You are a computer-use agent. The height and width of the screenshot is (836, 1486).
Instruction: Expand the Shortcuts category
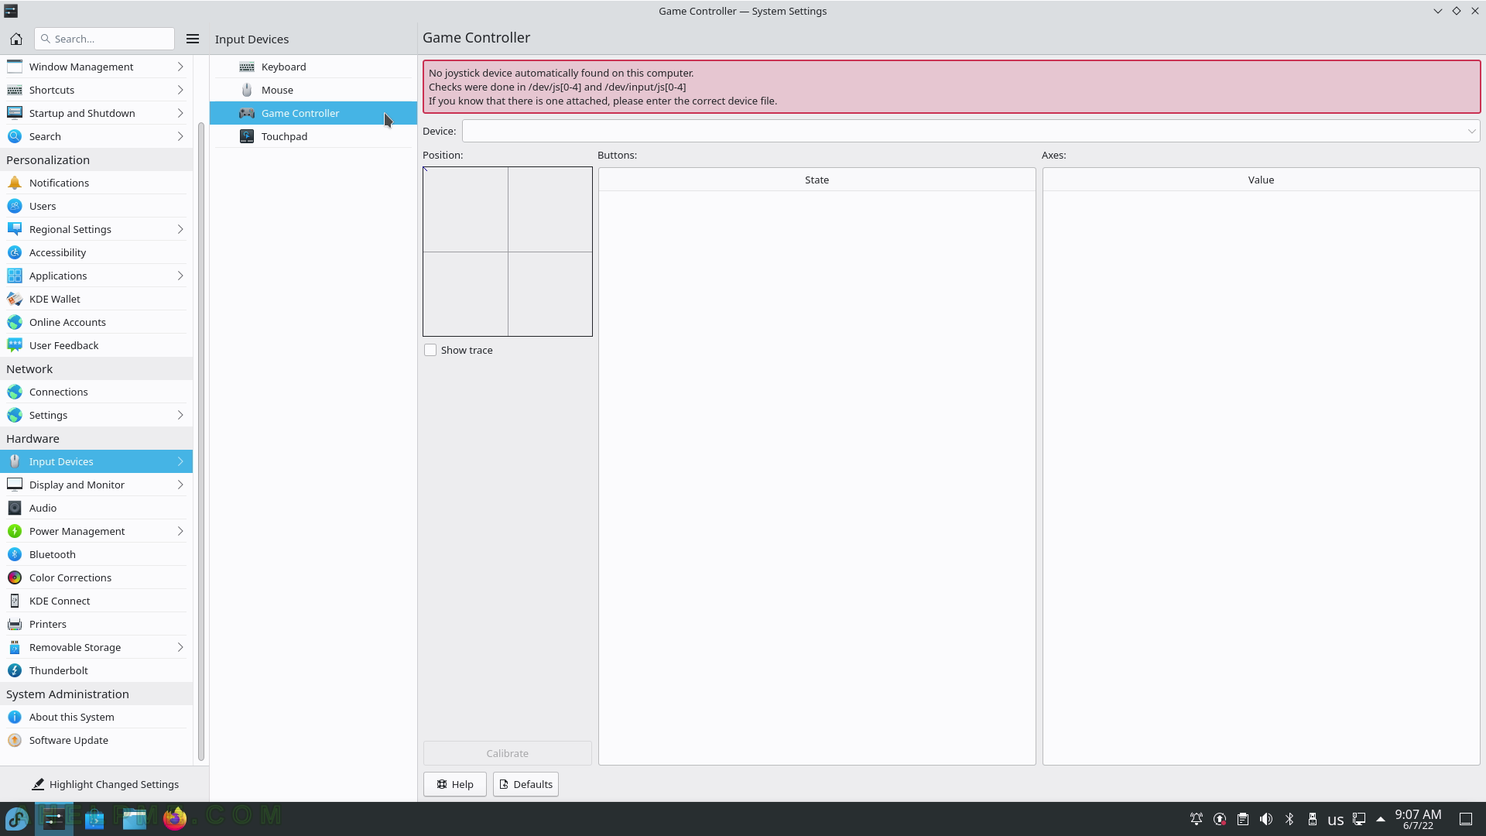[x=96, y=90]
